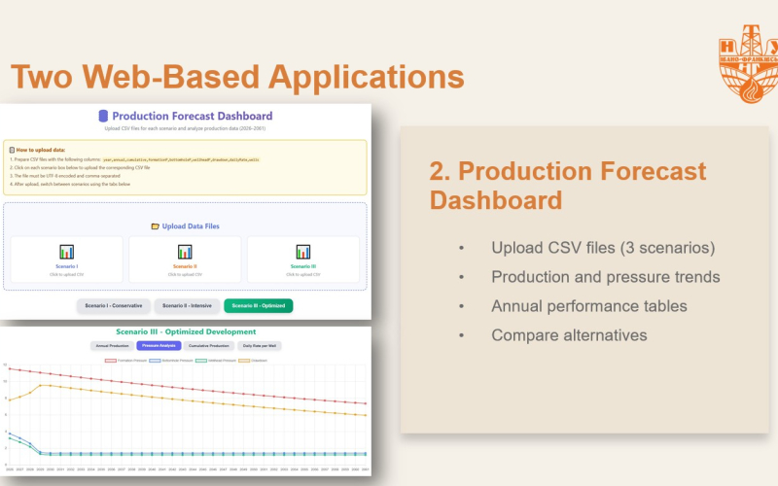778x486 pixels.
Task: Click the folder icon next to Upload Data Files
Action: [x=156, y=226]
